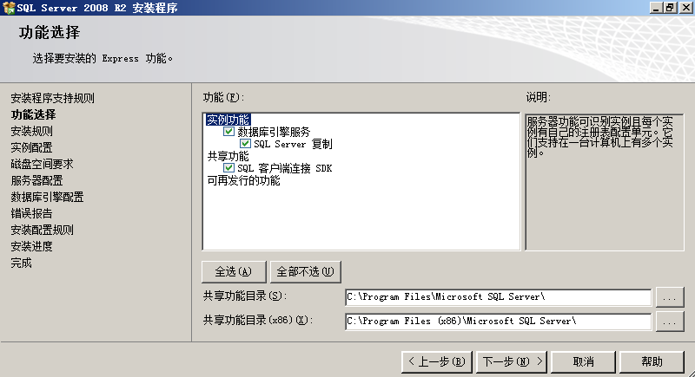The image size is (695, 377).
Task: Close the installer window
Action: (685, 8)
